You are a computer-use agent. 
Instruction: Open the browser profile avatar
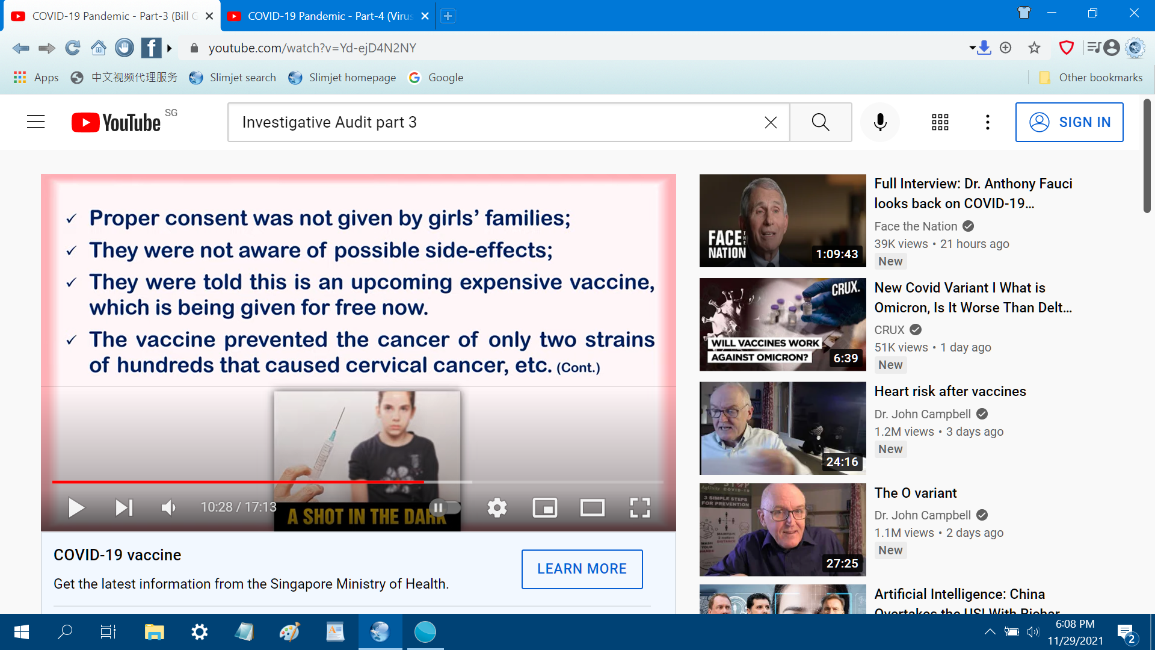1112,48
